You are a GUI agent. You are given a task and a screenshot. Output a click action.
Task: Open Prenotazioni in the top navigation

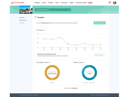coord(64,3)
